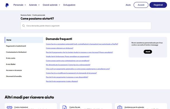This screenshot has height=109, width=170.
Task: Expand the Aziende dropdown menu
Action: coord(34,5)
